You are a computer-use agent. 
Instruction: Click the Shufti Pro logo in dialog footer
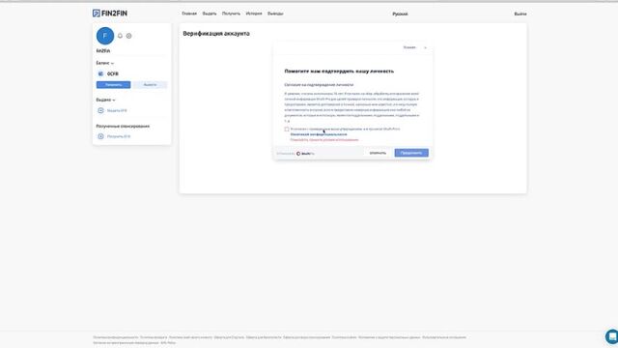[x=305, y=154]
